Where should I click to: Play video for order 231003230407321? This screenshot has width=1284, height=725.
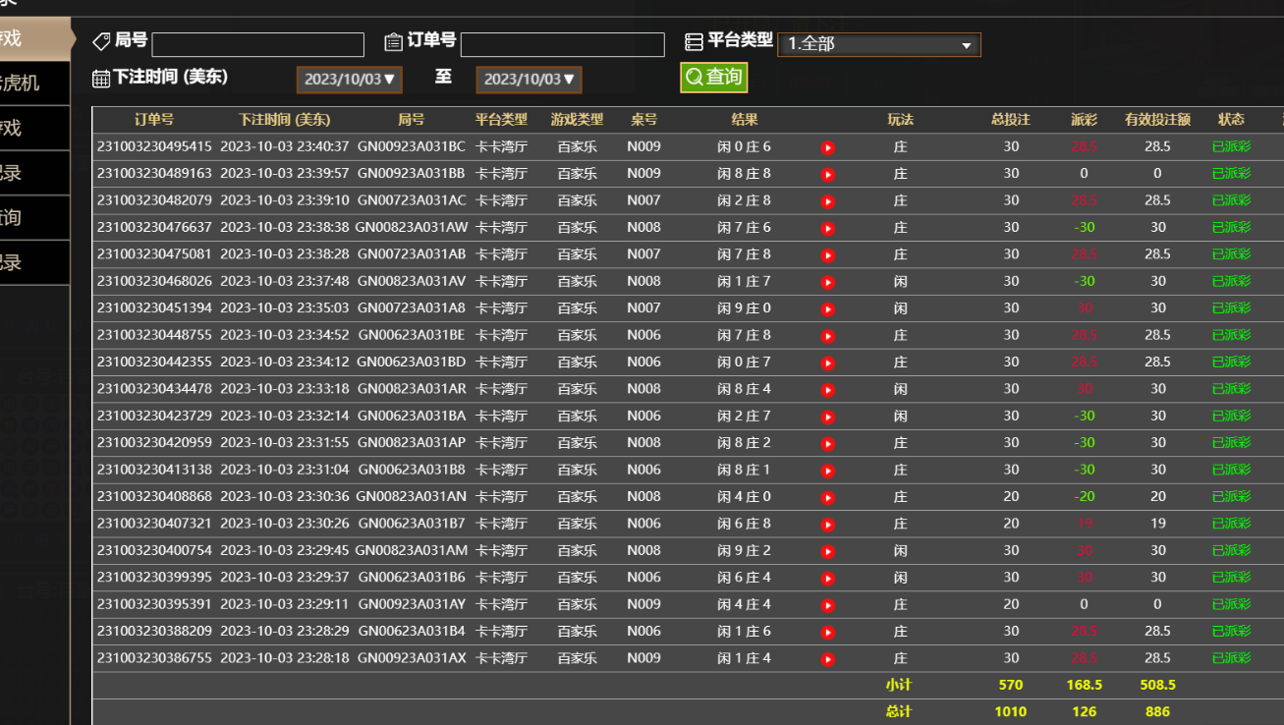[828, 525]
